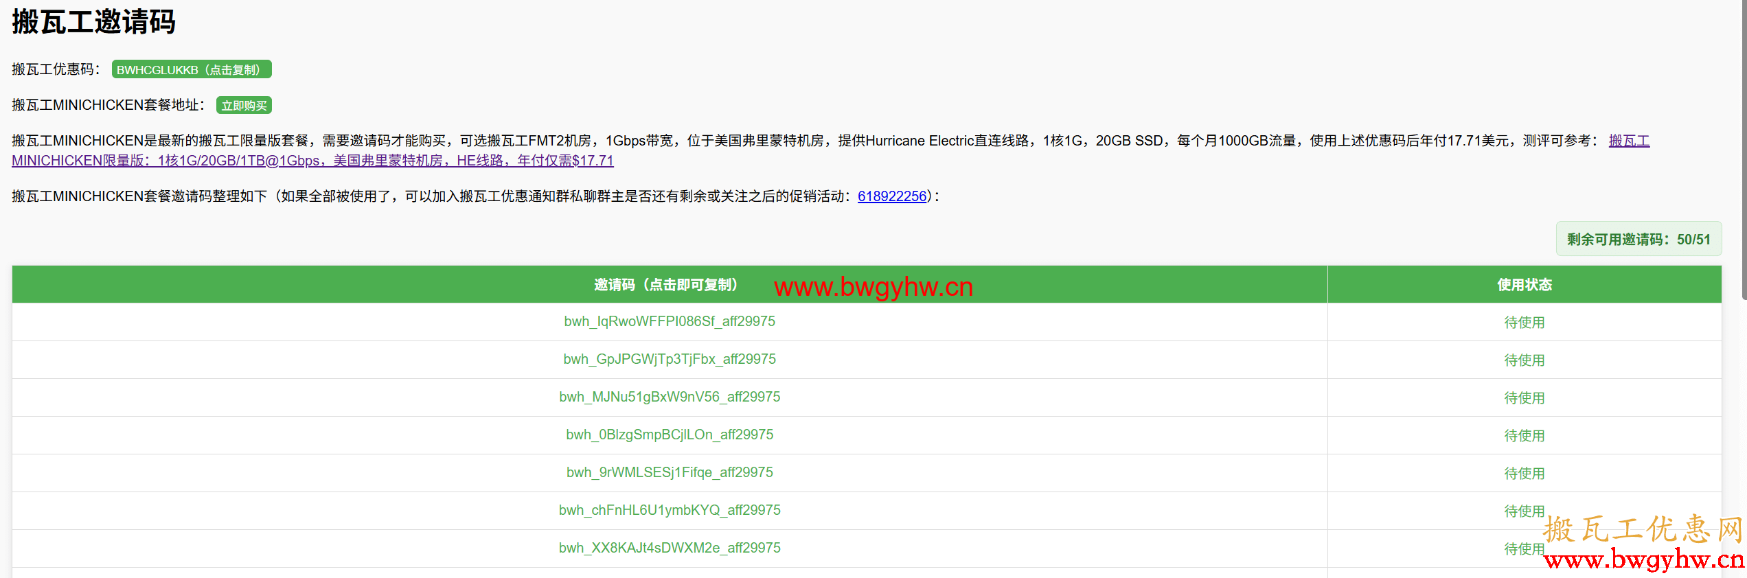Copy invite code bwh_IqRwoWFFPI086Sf_aff29975
The width and height of the screenshot is (1747, 578).
(670, 321)
